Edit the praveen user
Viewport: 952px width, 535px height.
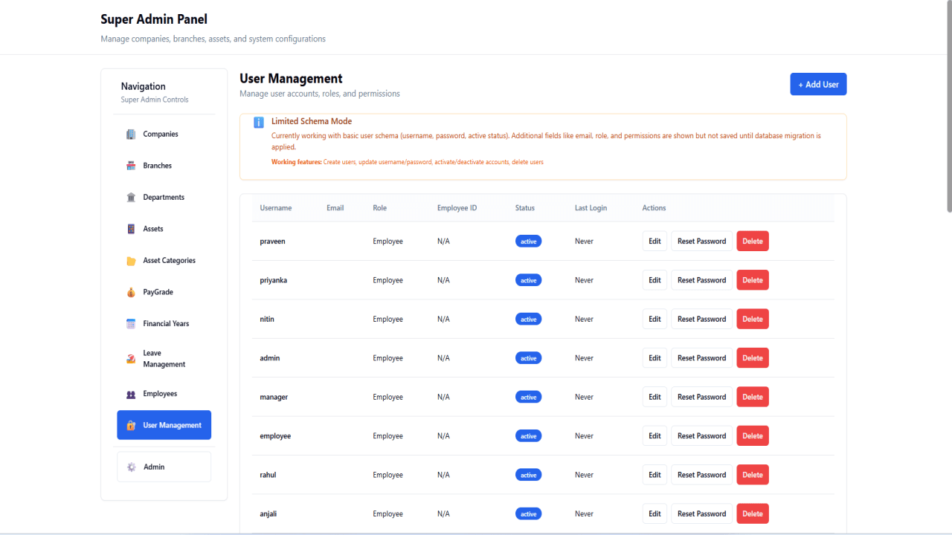pos(654,241)
